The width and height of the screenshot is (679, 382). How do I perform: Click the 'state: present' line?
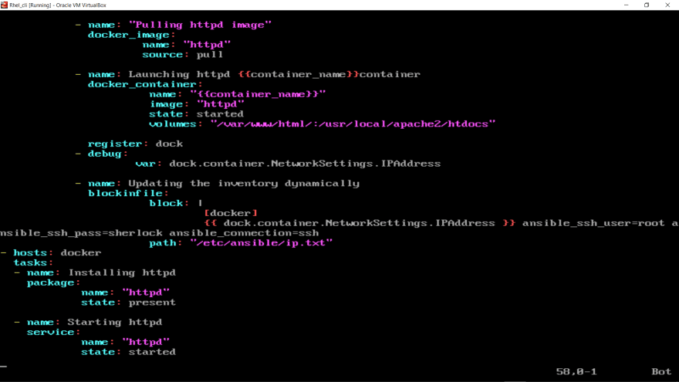(129, 303)
